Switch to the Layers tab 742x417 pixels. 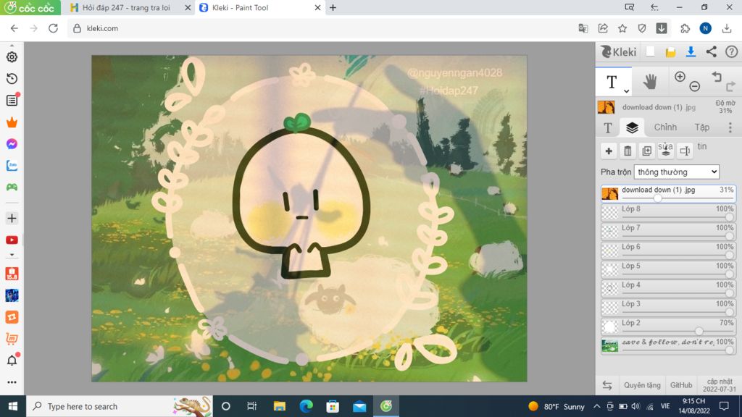(632, 127)
